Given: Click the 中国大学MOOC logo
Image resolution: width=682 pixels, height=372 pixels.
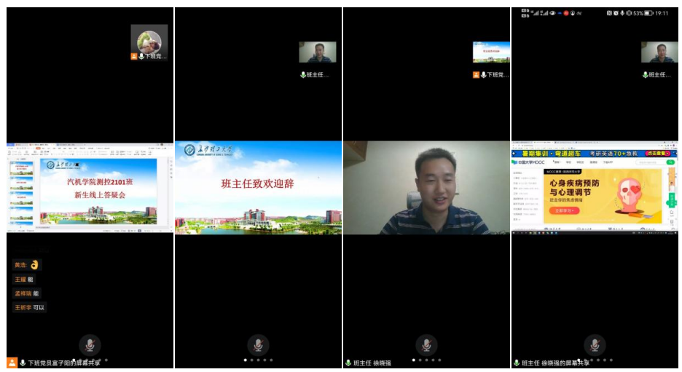Looking at the screenshot, I should coord(530,162).
